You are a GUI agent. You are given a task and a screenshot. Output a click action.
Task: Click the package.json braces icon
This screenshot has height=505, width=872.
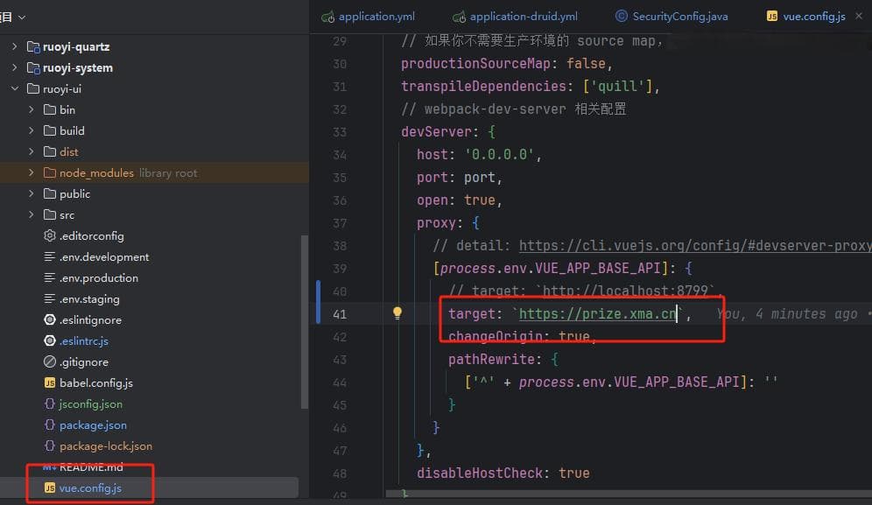point(50,424)
